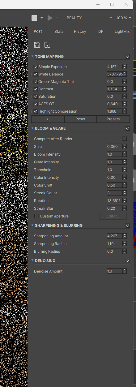Click the Presets button
Viewport: 136px width, 387px height.
(113, 119)
